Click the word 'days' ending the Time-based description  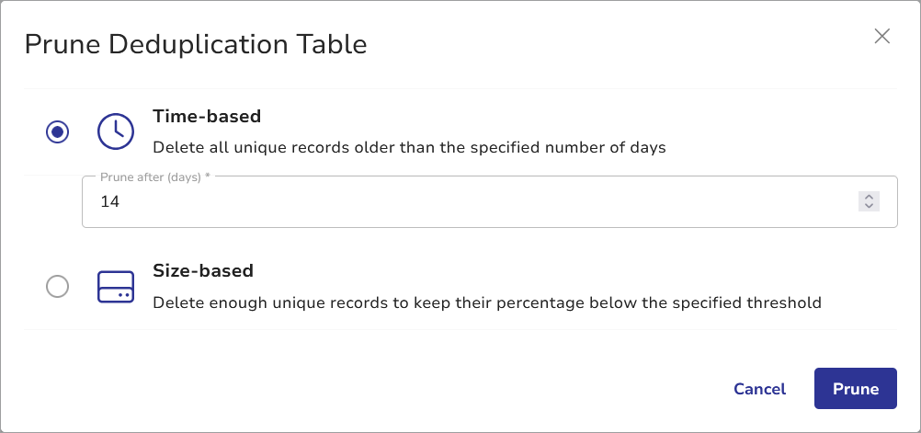tap(646, 147)
